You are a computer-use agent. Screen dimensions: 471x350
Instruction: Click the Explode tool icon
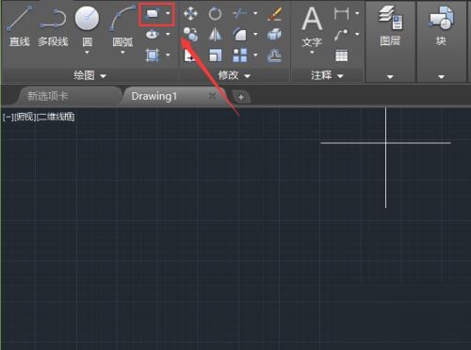point(274,34)
